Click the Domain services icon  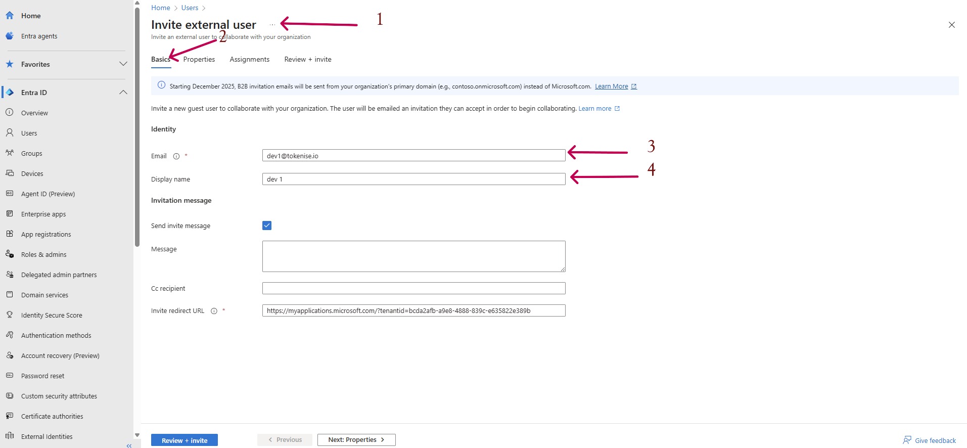pyautogui.click(x=10, y=295)
